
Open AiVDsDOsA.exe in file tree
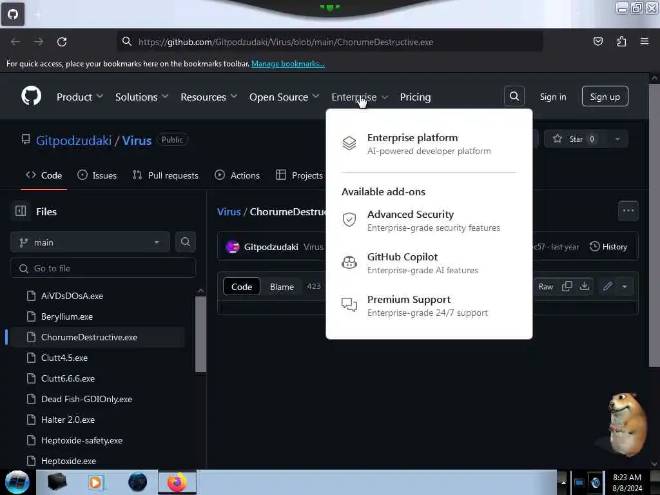pyautogui.click(x=72, y=296)
